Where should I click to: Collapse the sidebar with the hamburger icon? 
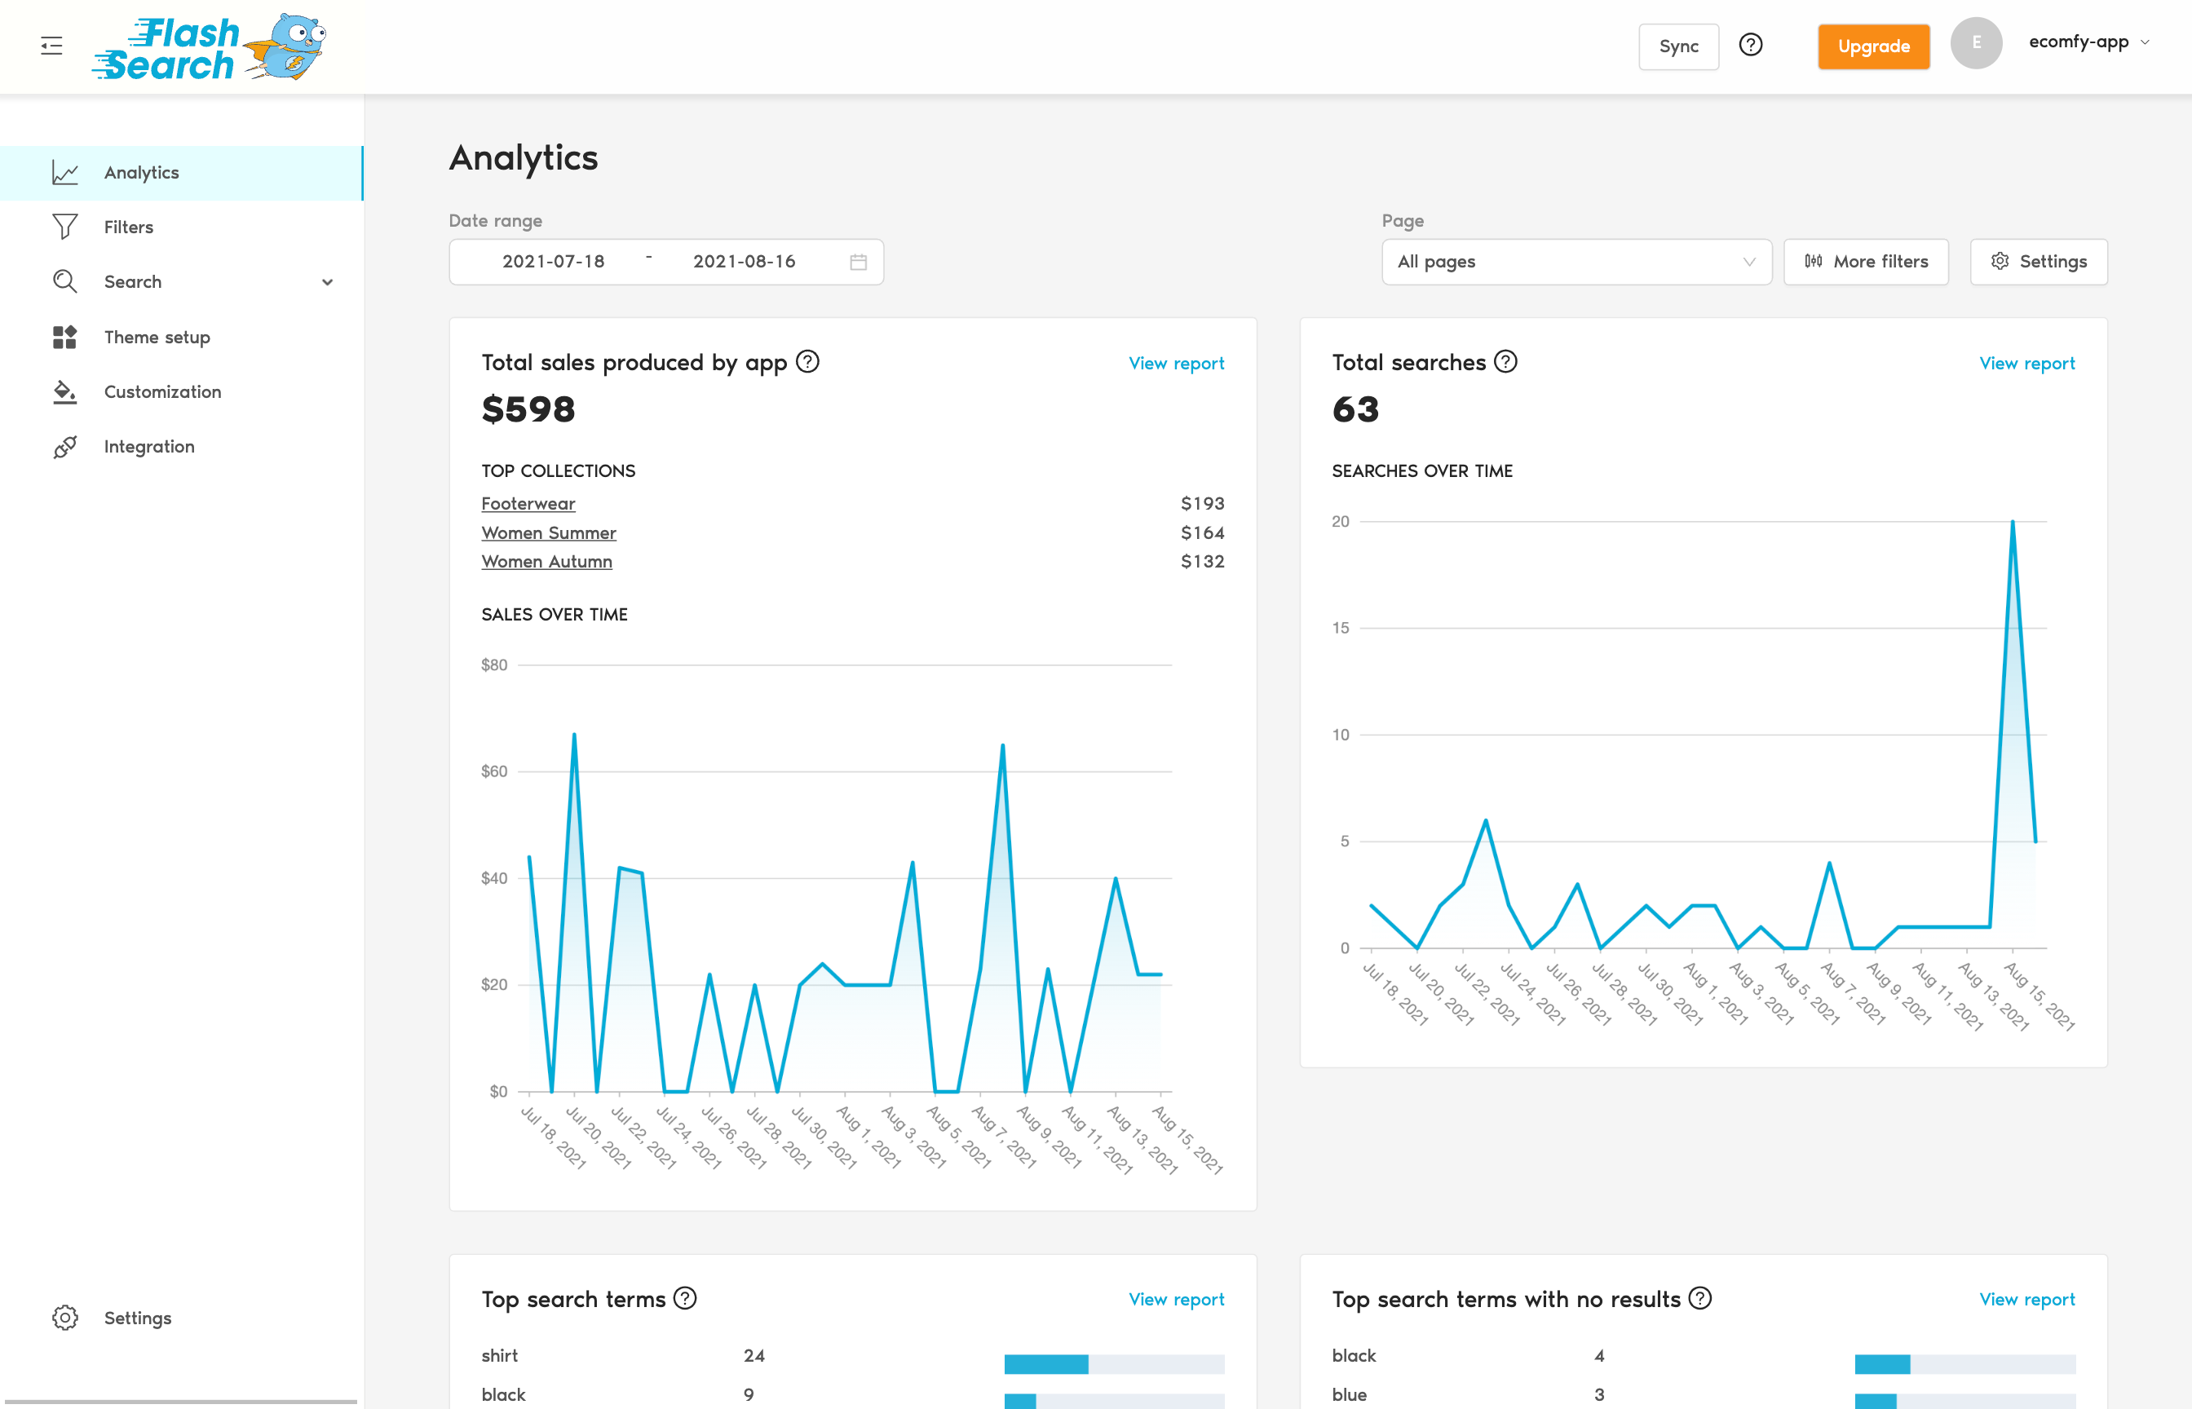tap(51, 46)
